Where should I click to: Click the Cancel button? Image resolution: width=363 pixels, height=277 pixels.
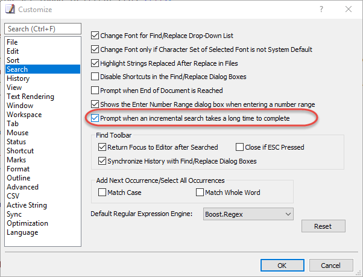[x=331, y=265]
